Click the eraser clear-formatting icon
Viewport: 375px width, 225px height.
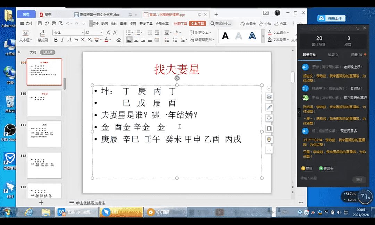click(119, 40)
